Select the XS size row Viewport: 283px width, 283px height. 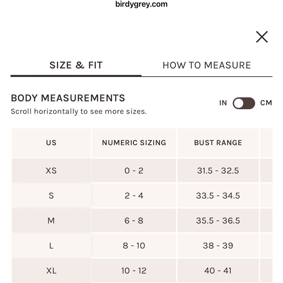(x=142, y=170)
